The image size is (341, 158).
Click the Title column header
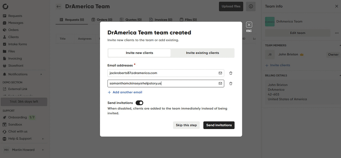pyautogui.click(x=63, y=39)
